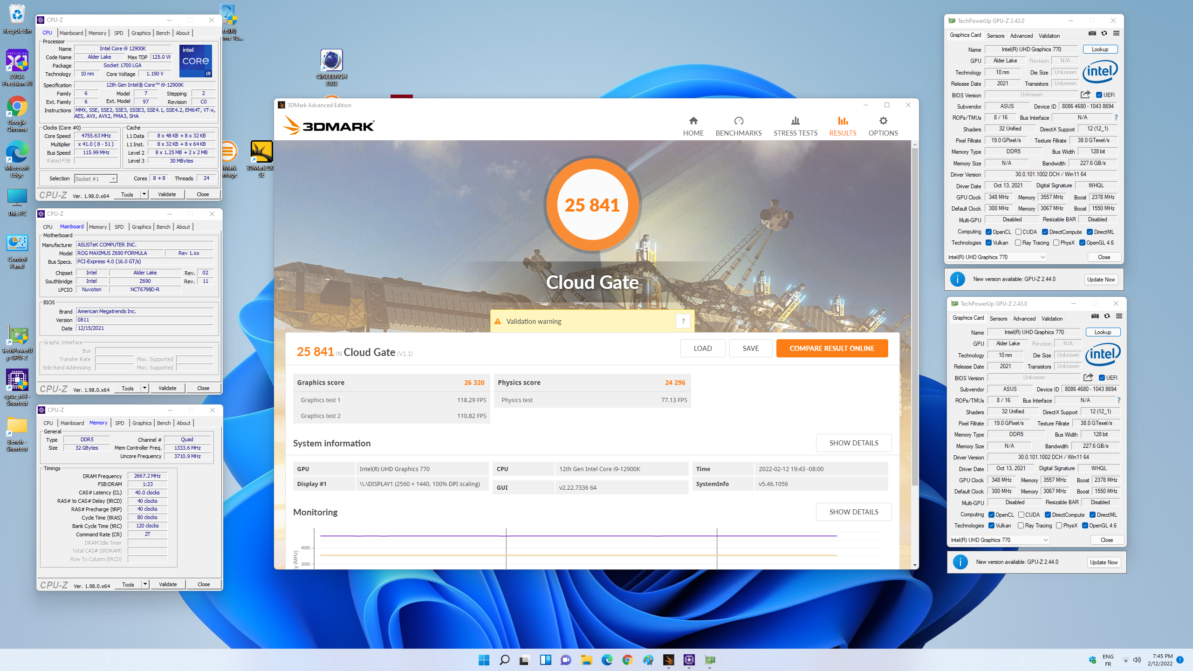Refresh data in upper GPU-Z window
1193x671 pixels.
[x=1104, y=34]
